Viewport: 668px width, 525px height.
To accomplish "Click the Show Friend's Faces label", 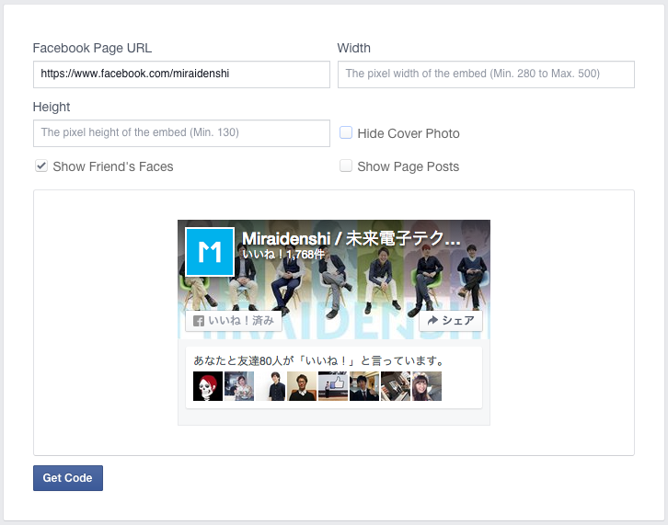I will pos(113,166).
